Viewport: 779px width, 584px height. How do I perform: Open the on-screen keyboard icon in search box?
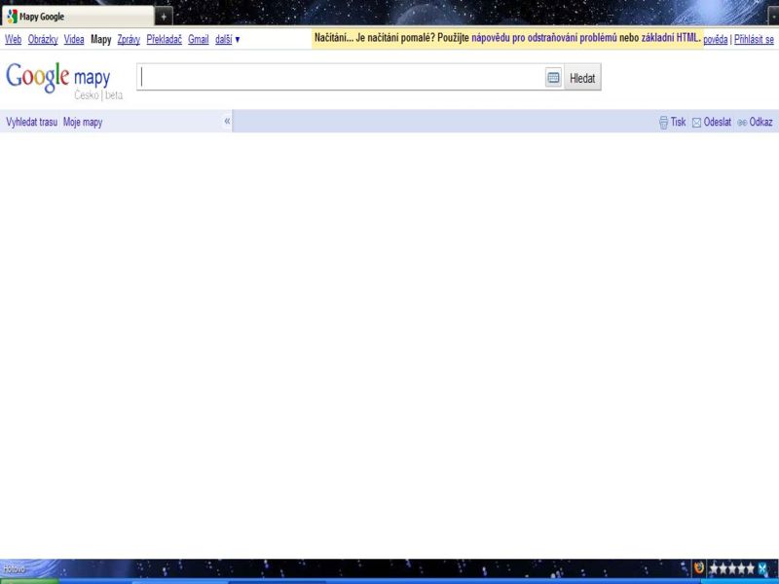pyautogui.click(x=553, y=78)
